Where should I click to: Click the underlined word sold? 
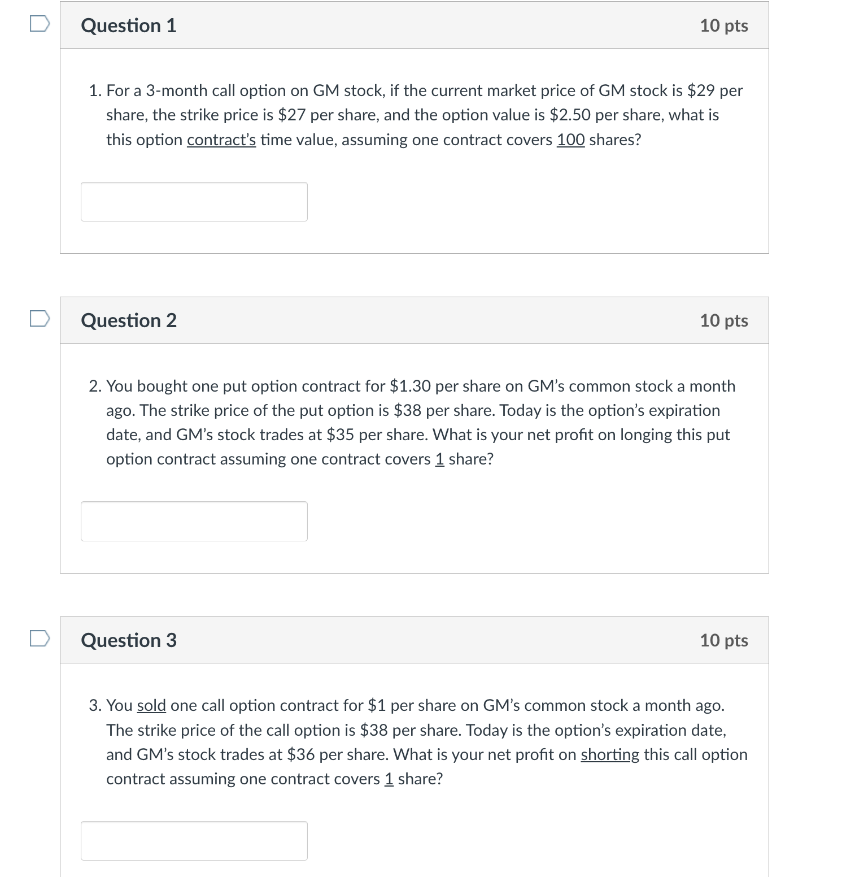[x=151, y=705]
